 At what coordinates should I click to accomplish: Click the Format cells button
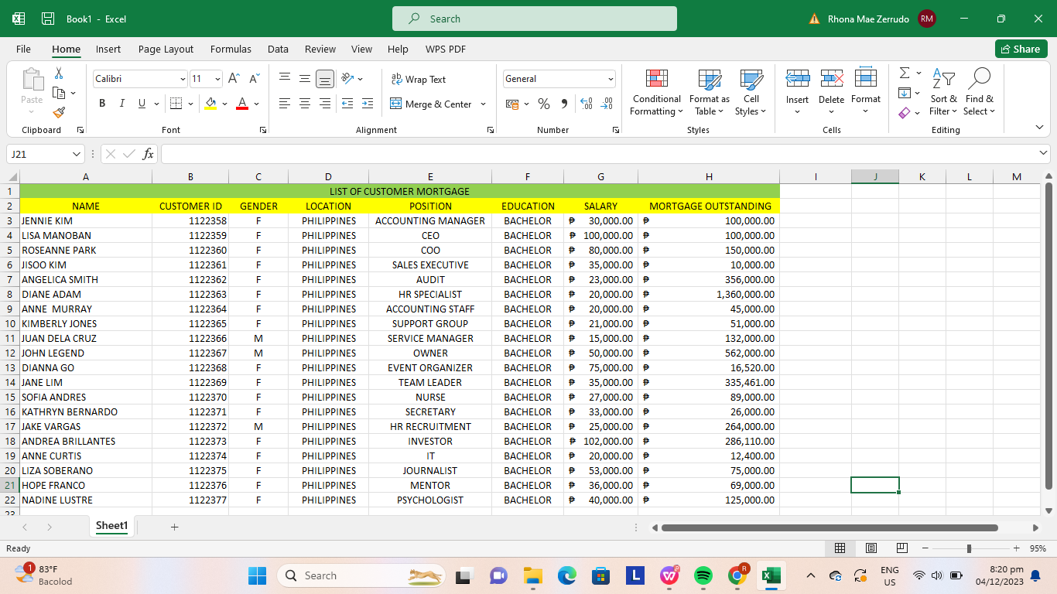click(x=866, y=93)
